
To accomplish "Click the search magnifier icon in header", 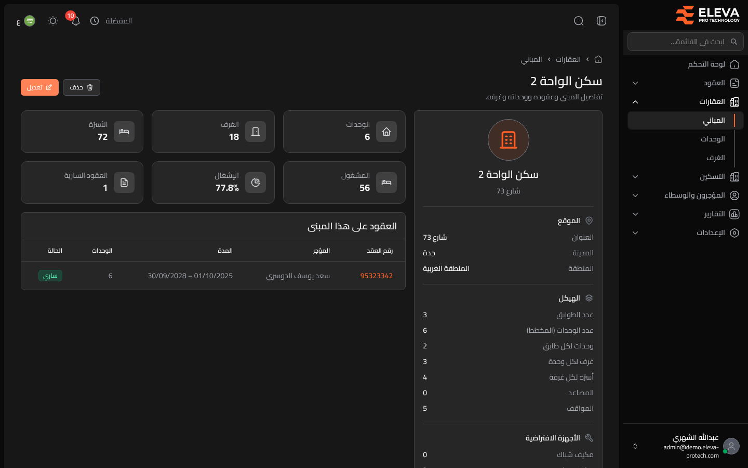I will 579,21.
